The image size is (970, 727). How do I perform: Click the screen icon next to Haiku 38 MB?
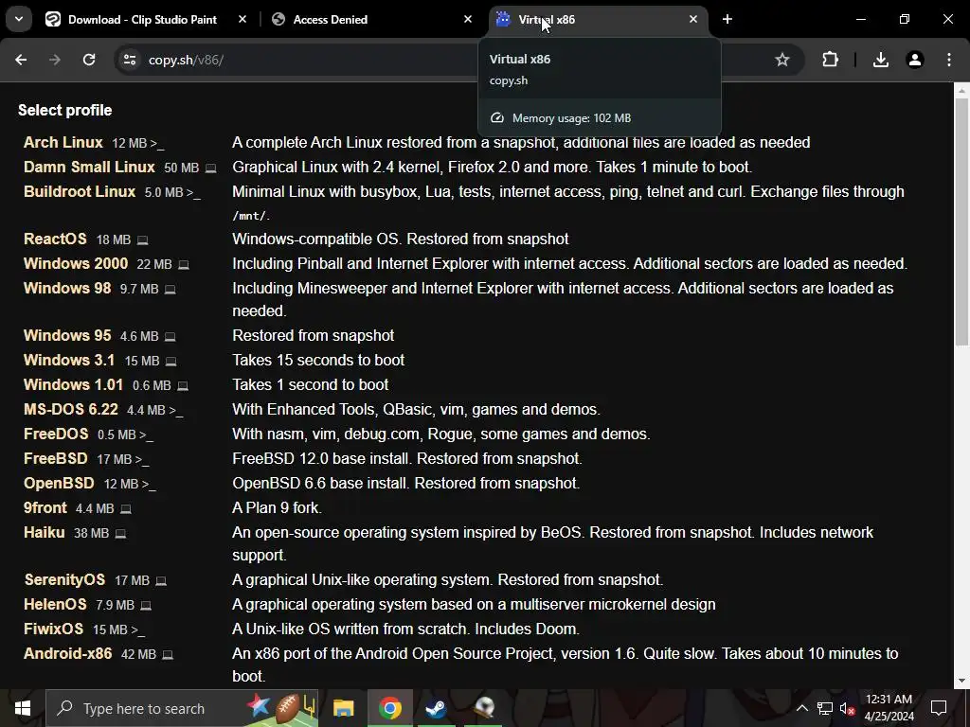click(x=120, y=534)
